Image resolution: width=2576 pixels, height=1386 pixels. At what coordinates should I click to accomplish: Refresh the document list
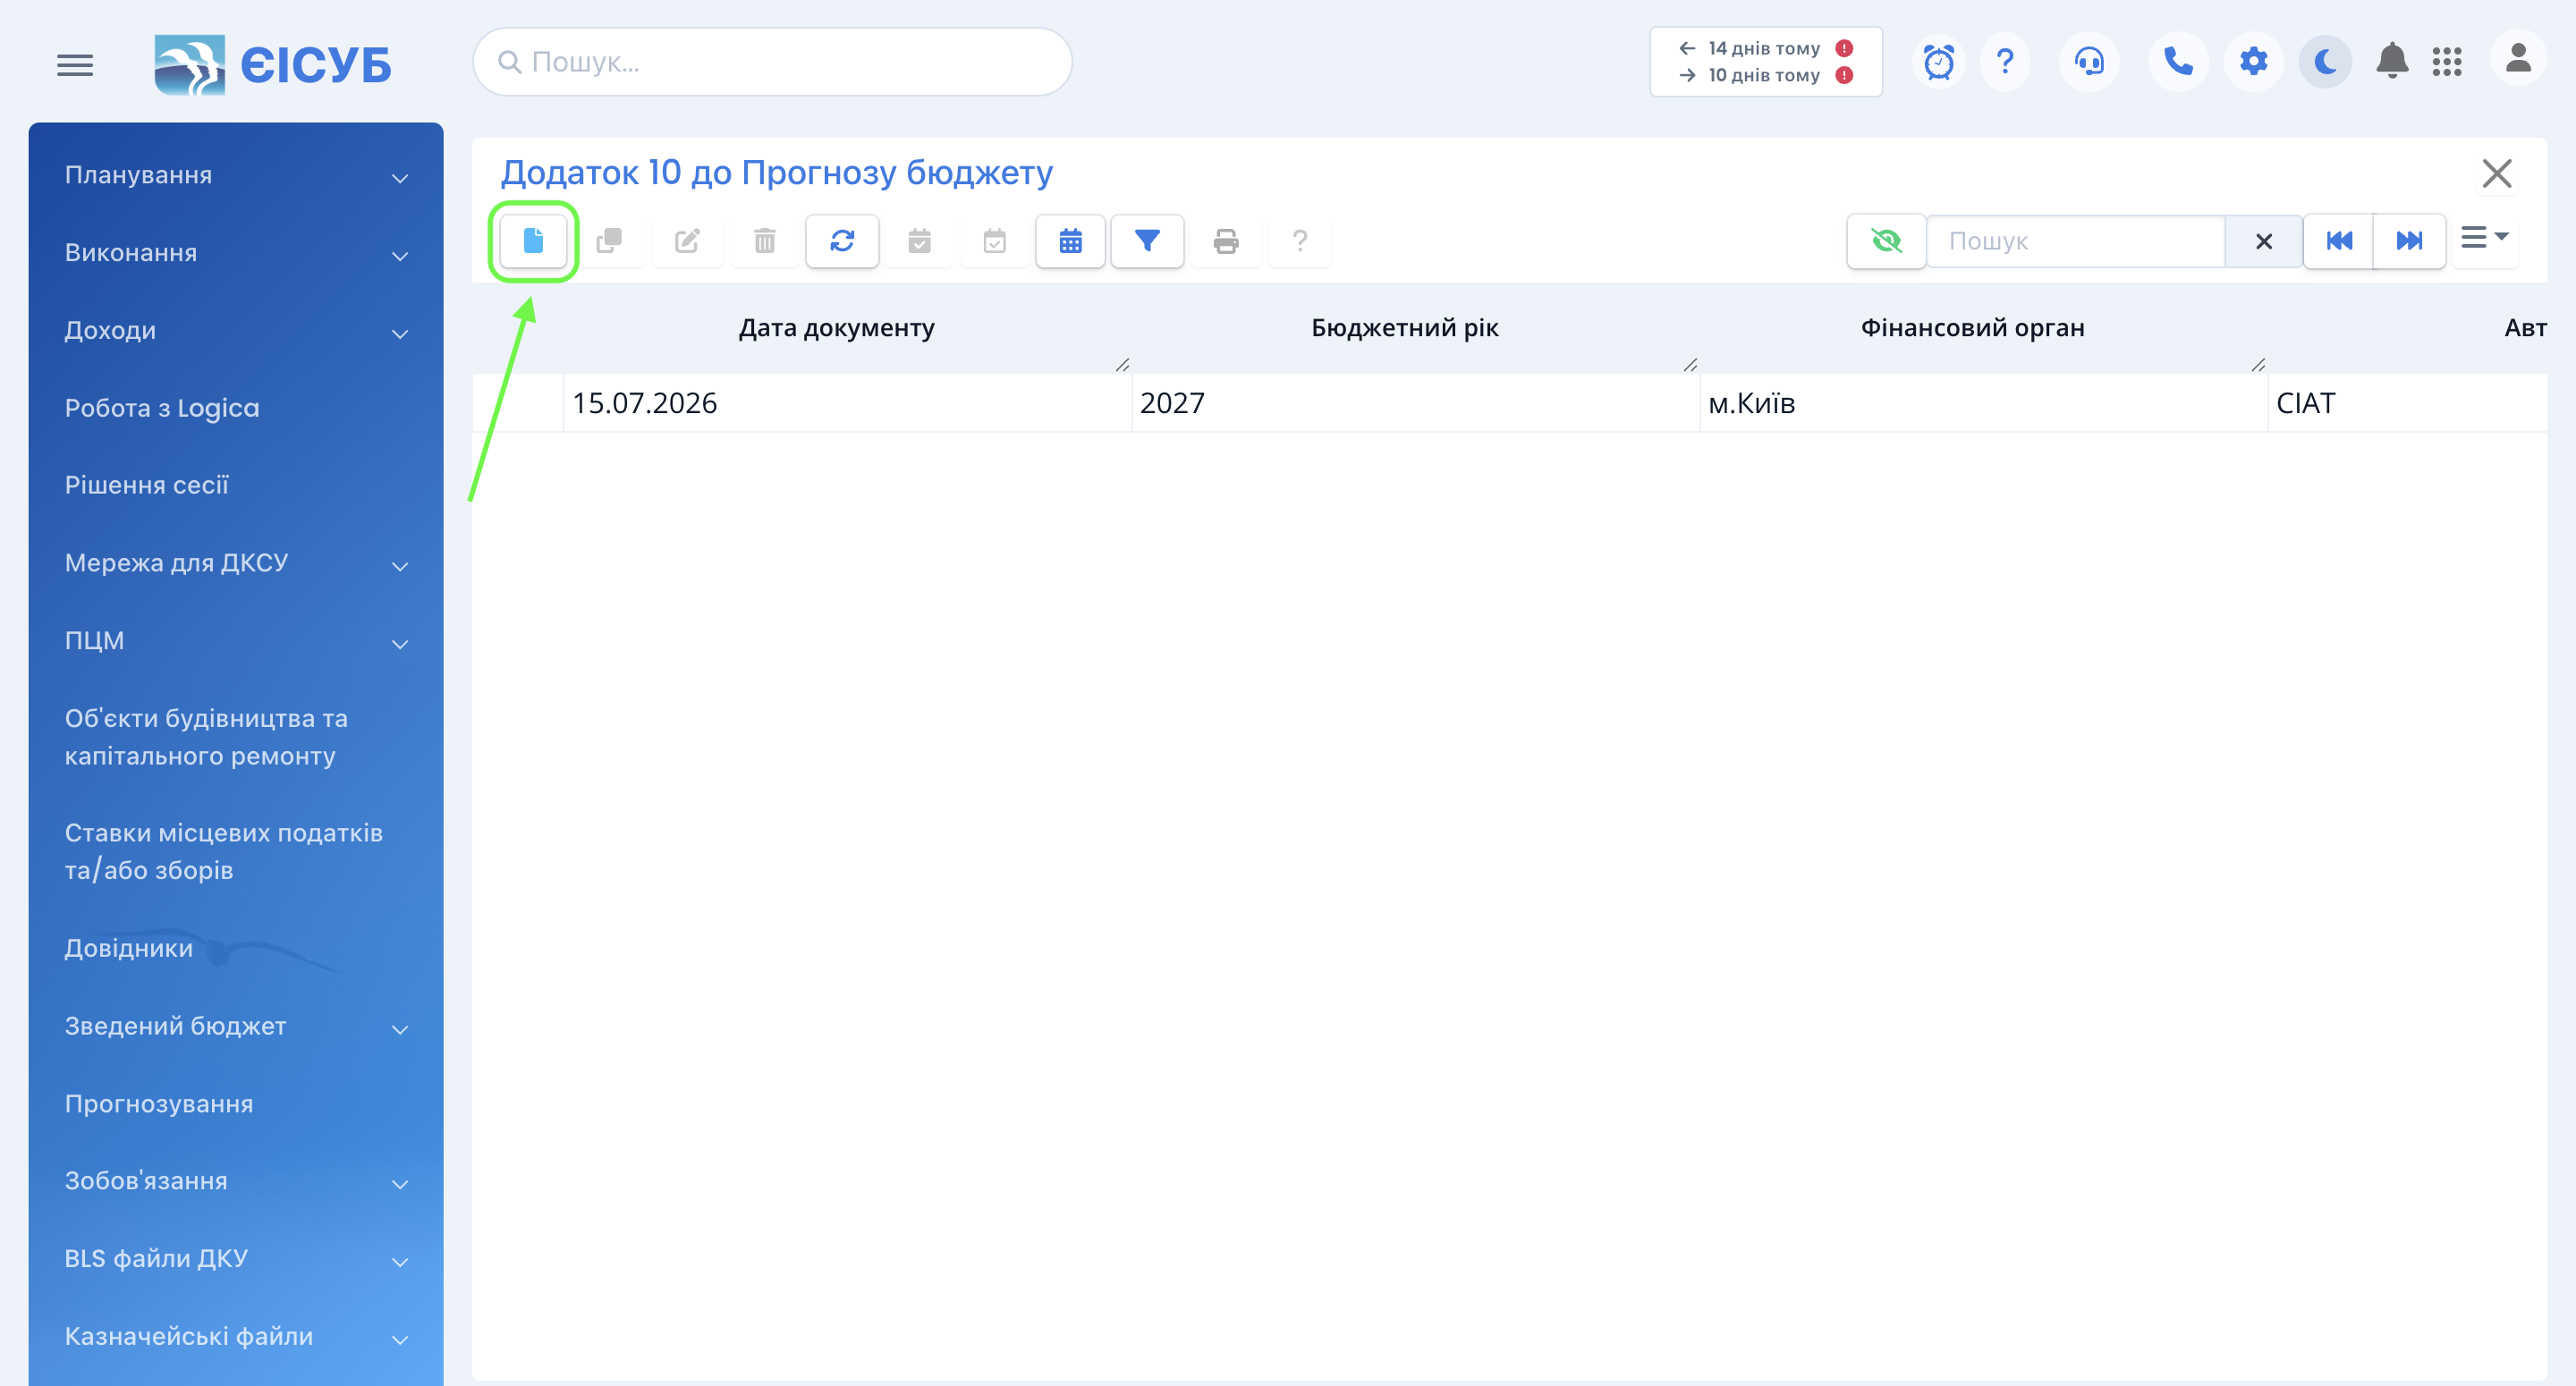pos(842,241)
